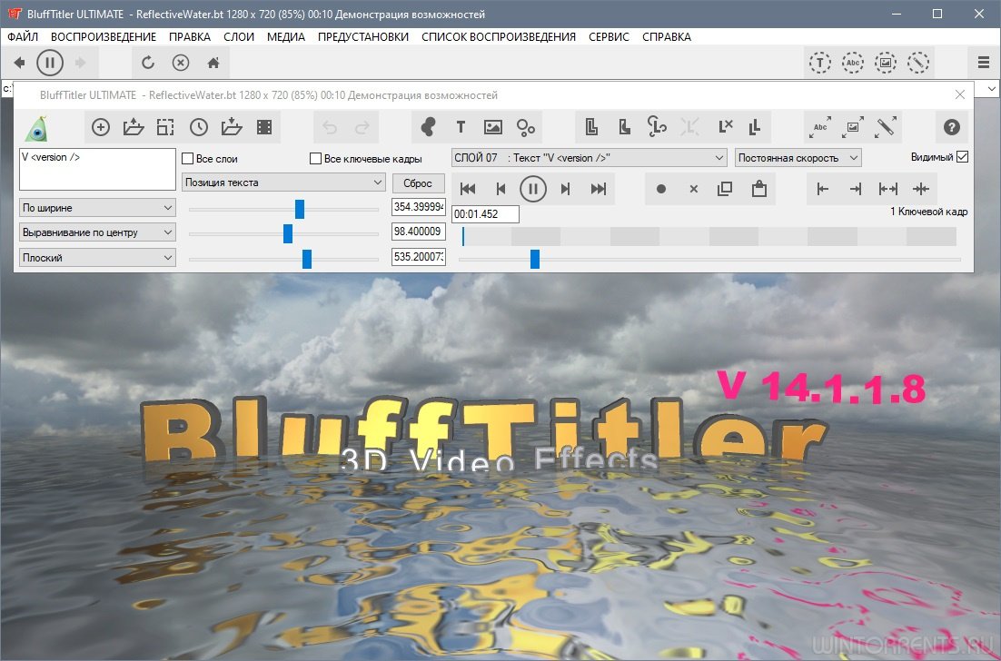Screen dimensions: 1001x661
Task: Enable the 'Все ключевые кадры' checkbox
Action: coord(316,159)
